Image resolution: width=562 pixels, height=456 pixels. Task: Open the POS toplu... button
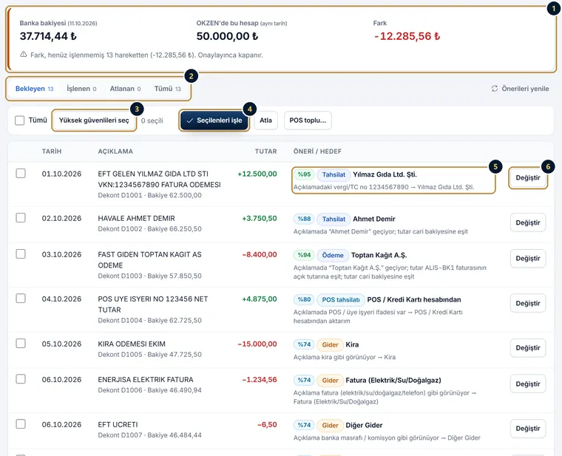[x=308, y=120]
